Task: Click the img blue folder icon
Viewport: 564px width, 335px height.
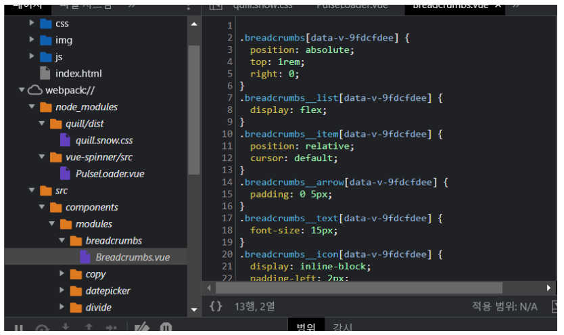Action: click(x=46, y=41)
